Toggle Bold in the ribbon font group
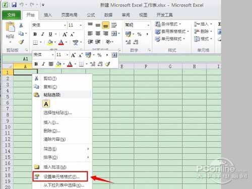Viewport: 252px width, 189px height. pyautogui.click(x=35, y=34)
